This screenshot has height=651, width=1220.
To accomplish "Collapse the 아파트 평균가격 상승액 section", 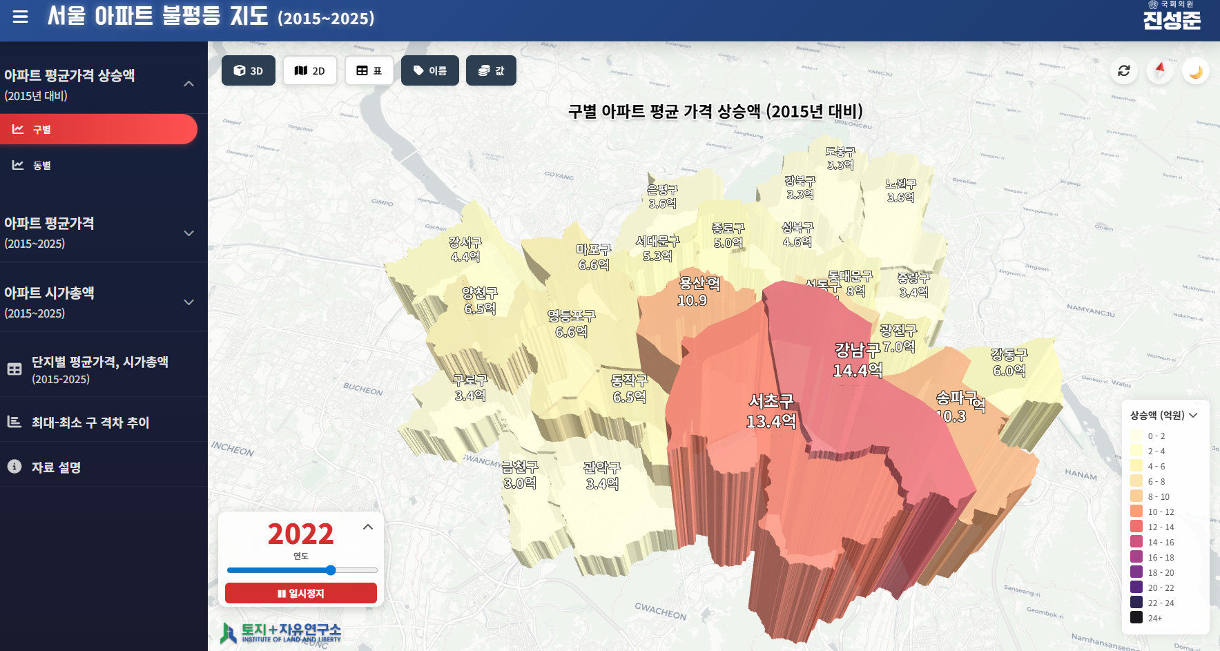I will [x=188, y=84].
